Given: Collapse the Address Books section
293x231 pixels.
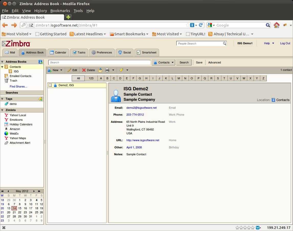Looking at the screenshot, I should [2, 62].
